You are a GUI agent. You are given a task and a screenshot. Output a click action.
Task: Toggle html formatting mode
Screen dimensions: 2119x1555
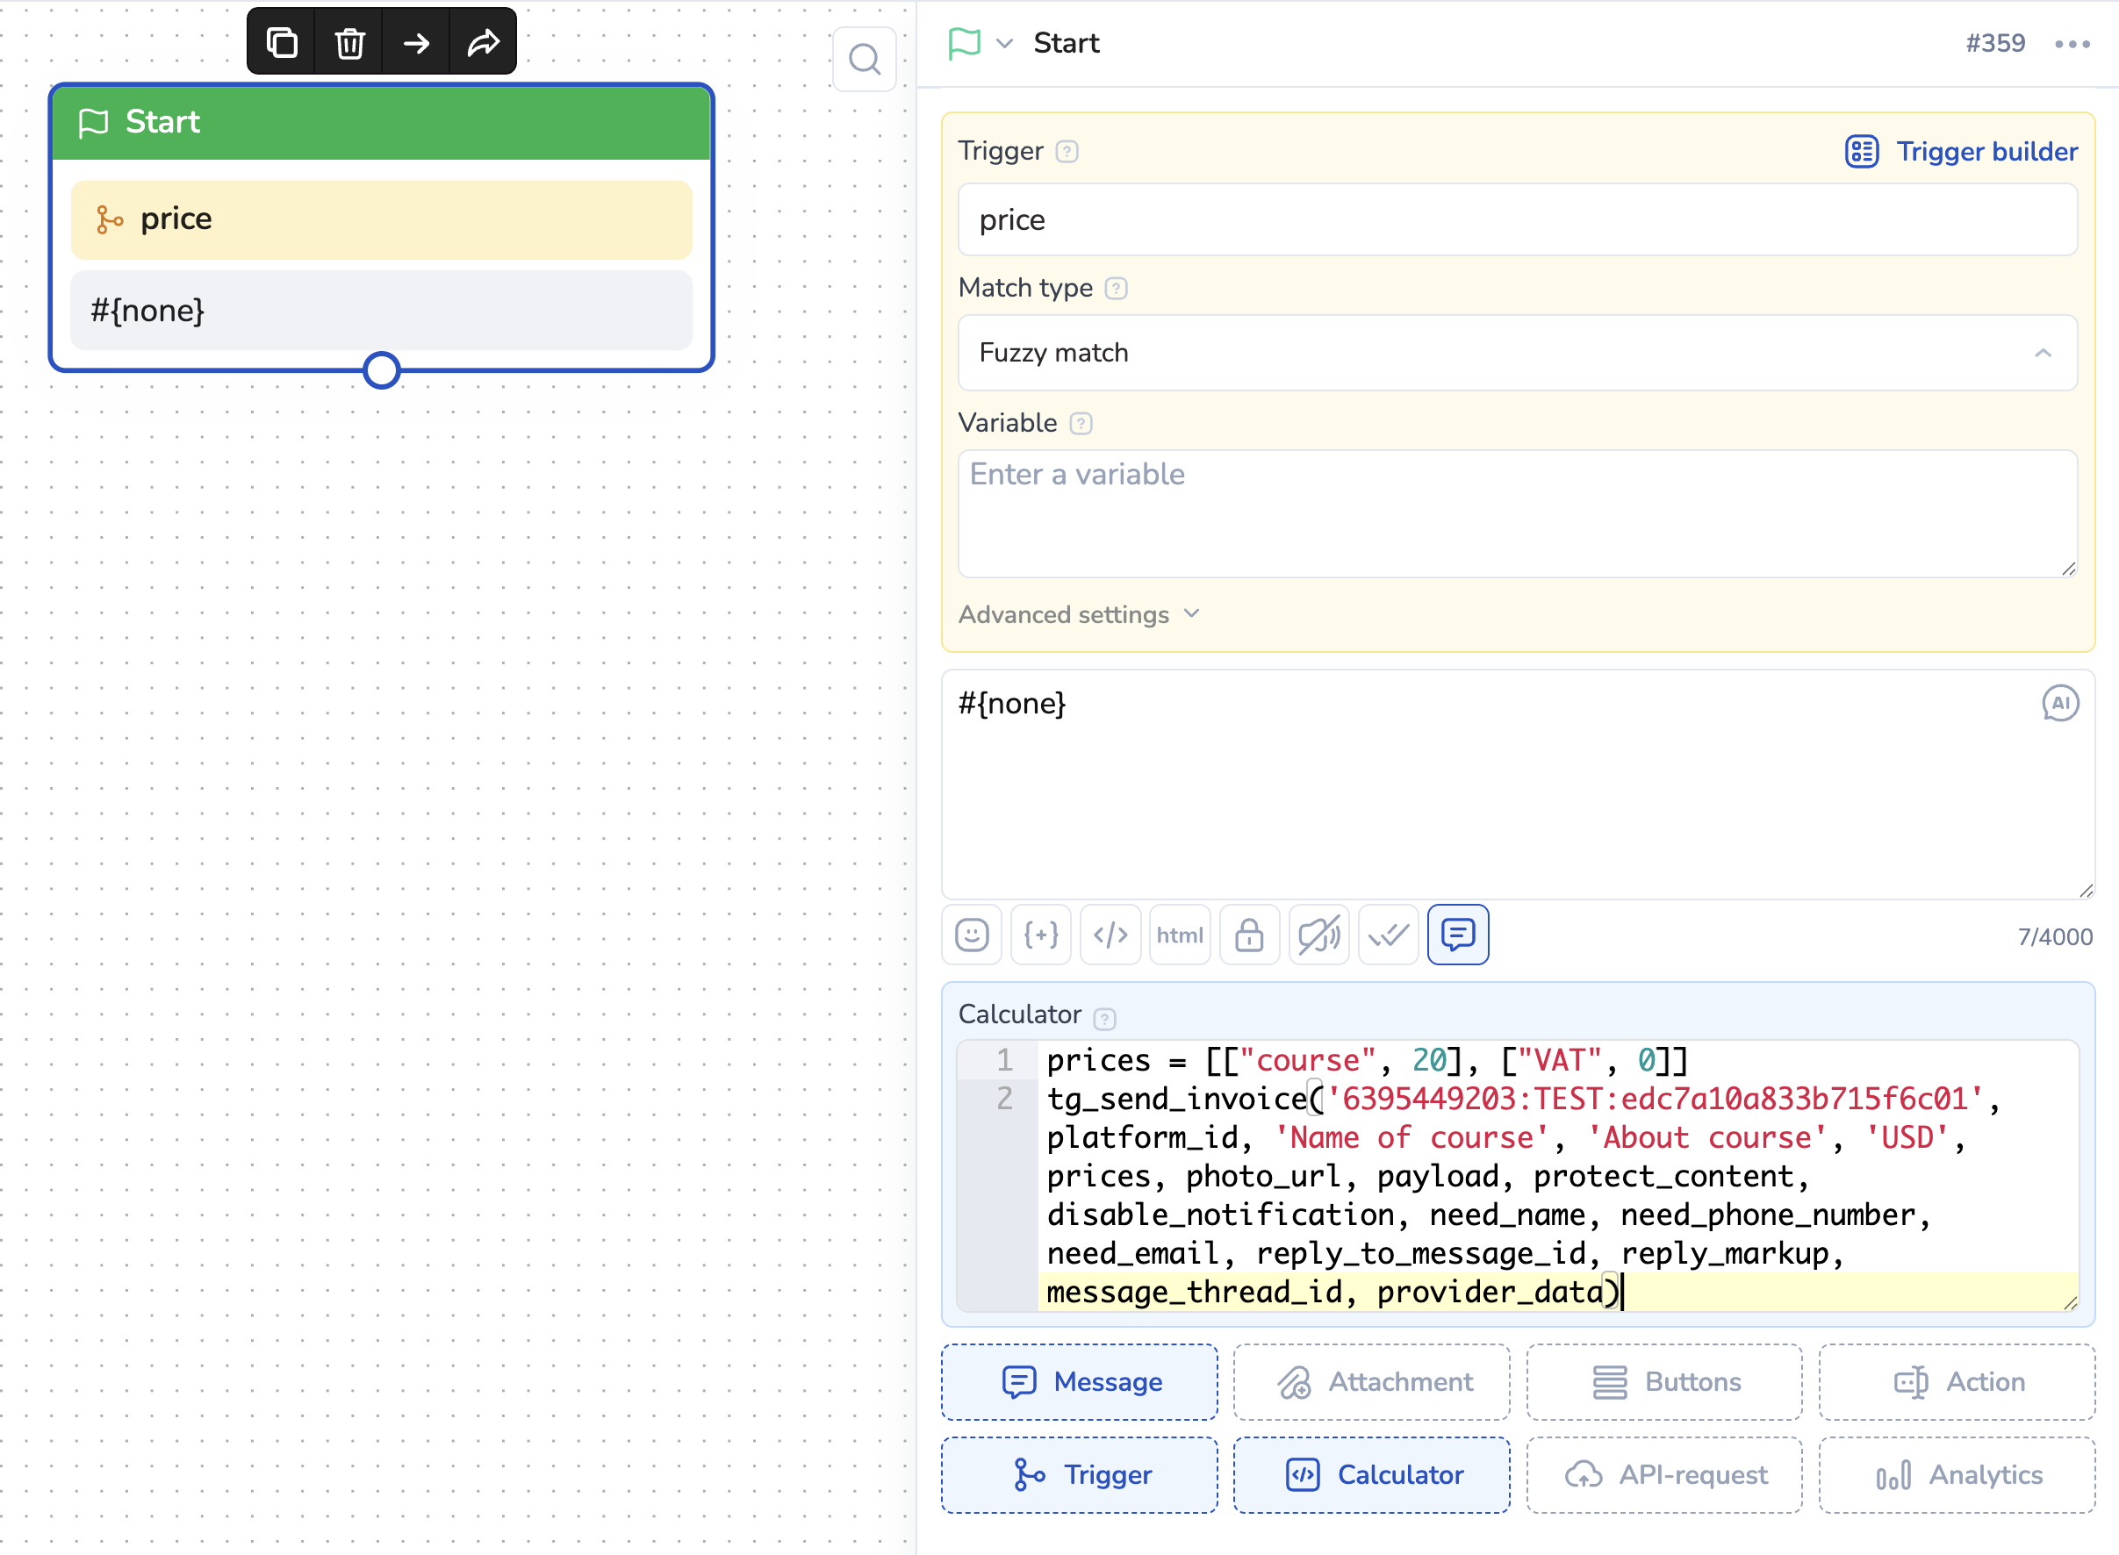tap(1179, 935)
